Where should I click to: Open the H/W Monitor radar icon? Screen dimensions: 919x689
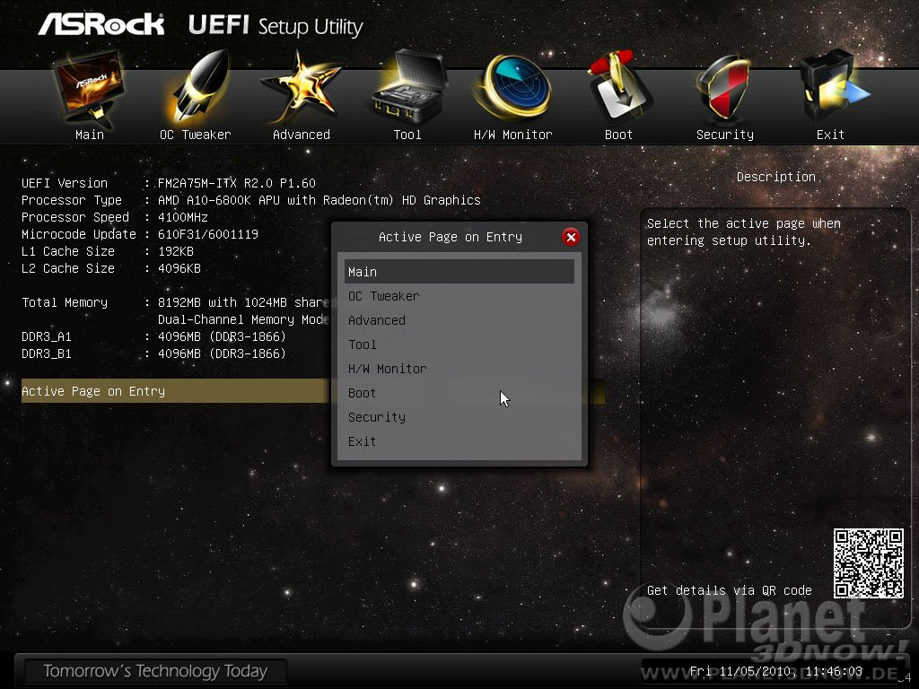click(x=513, y=88)
